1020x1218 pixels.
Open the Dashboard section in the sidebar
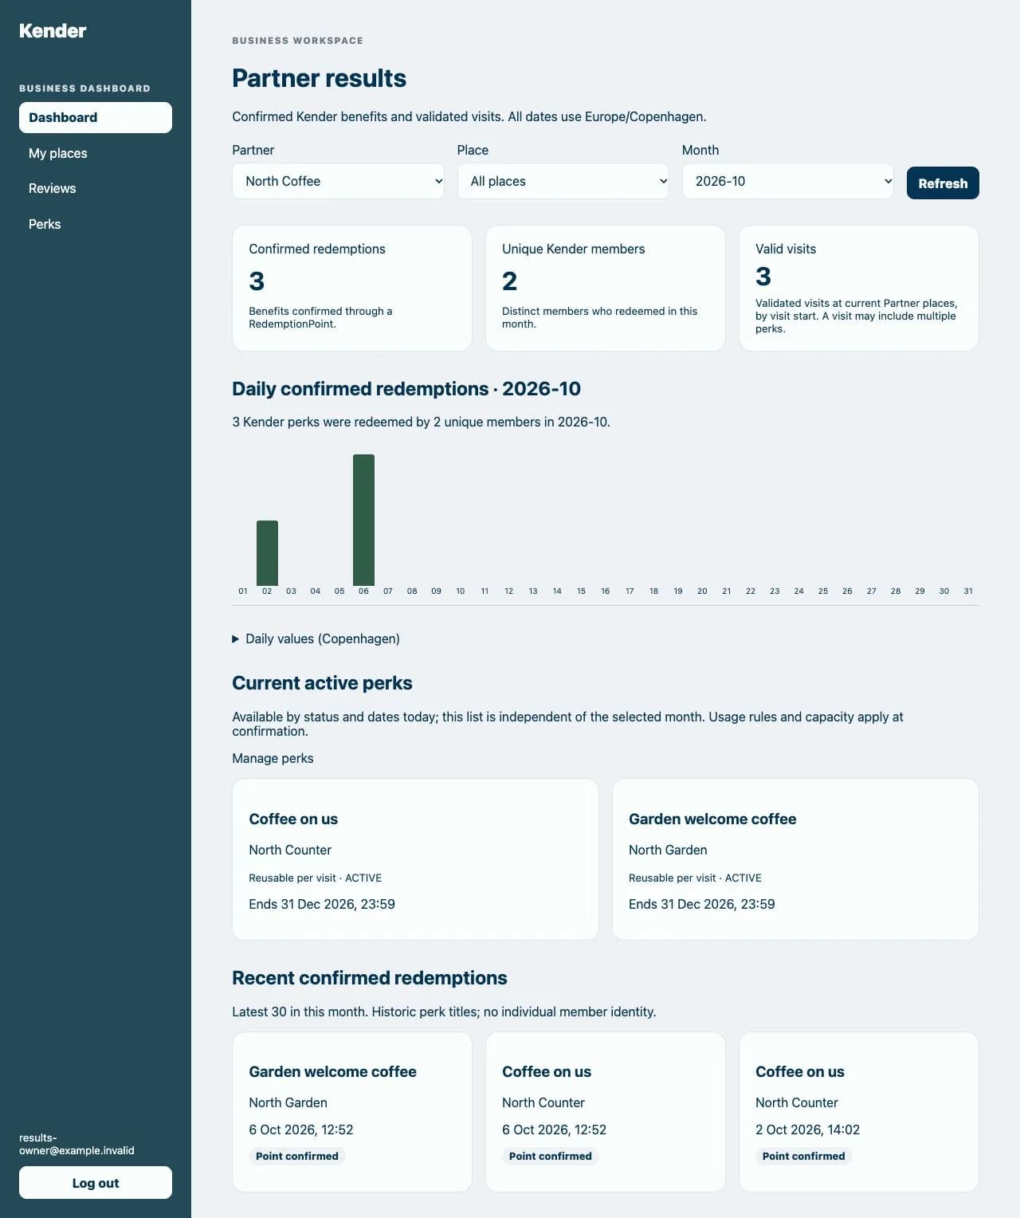pyautogui.click(x=96, y=117)
